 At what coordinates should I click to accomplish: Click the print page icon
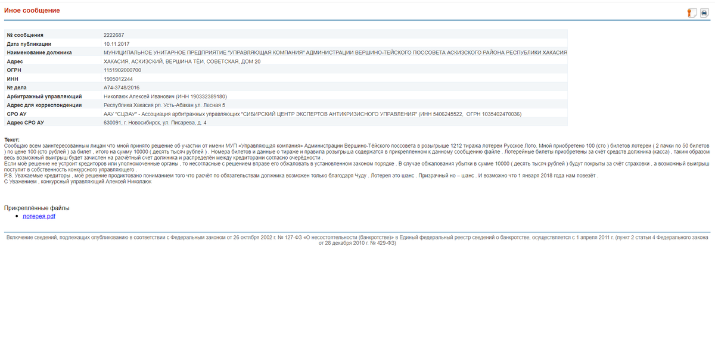[x=704, y=13]
